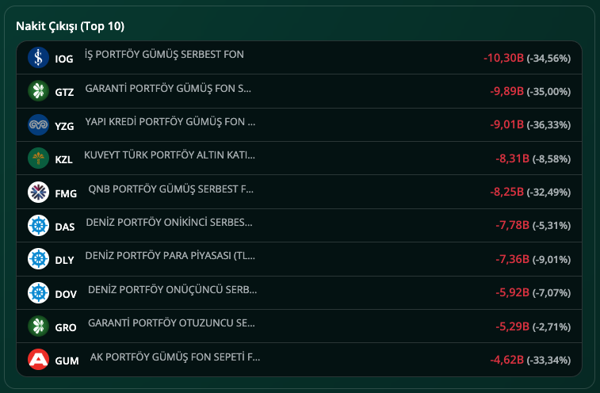This screenshot has width=600, height=393.
Task: Click the Kuveyt Türk logo beside KZL
Action: click(38, 158)
